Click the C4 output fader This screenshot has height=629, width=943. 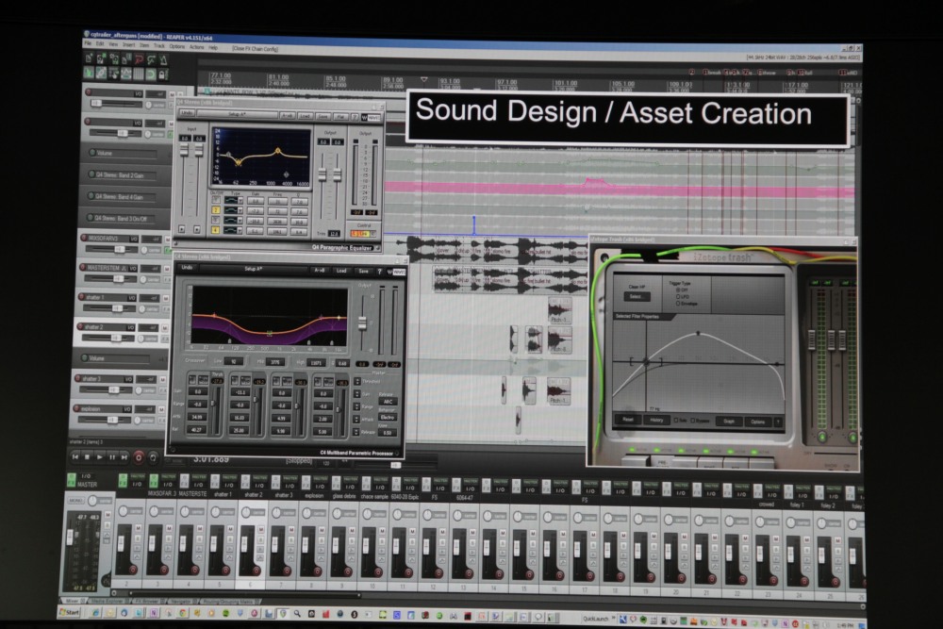362,323
